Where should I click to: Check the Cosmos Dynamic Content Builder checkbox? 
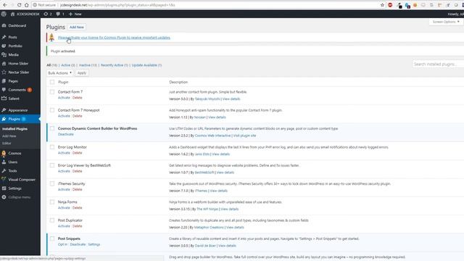click(52, 128)
